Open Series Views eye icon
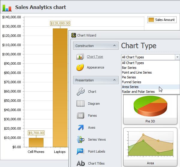The height and width of the screenshot is (167, 180). [x=80, y=139]
